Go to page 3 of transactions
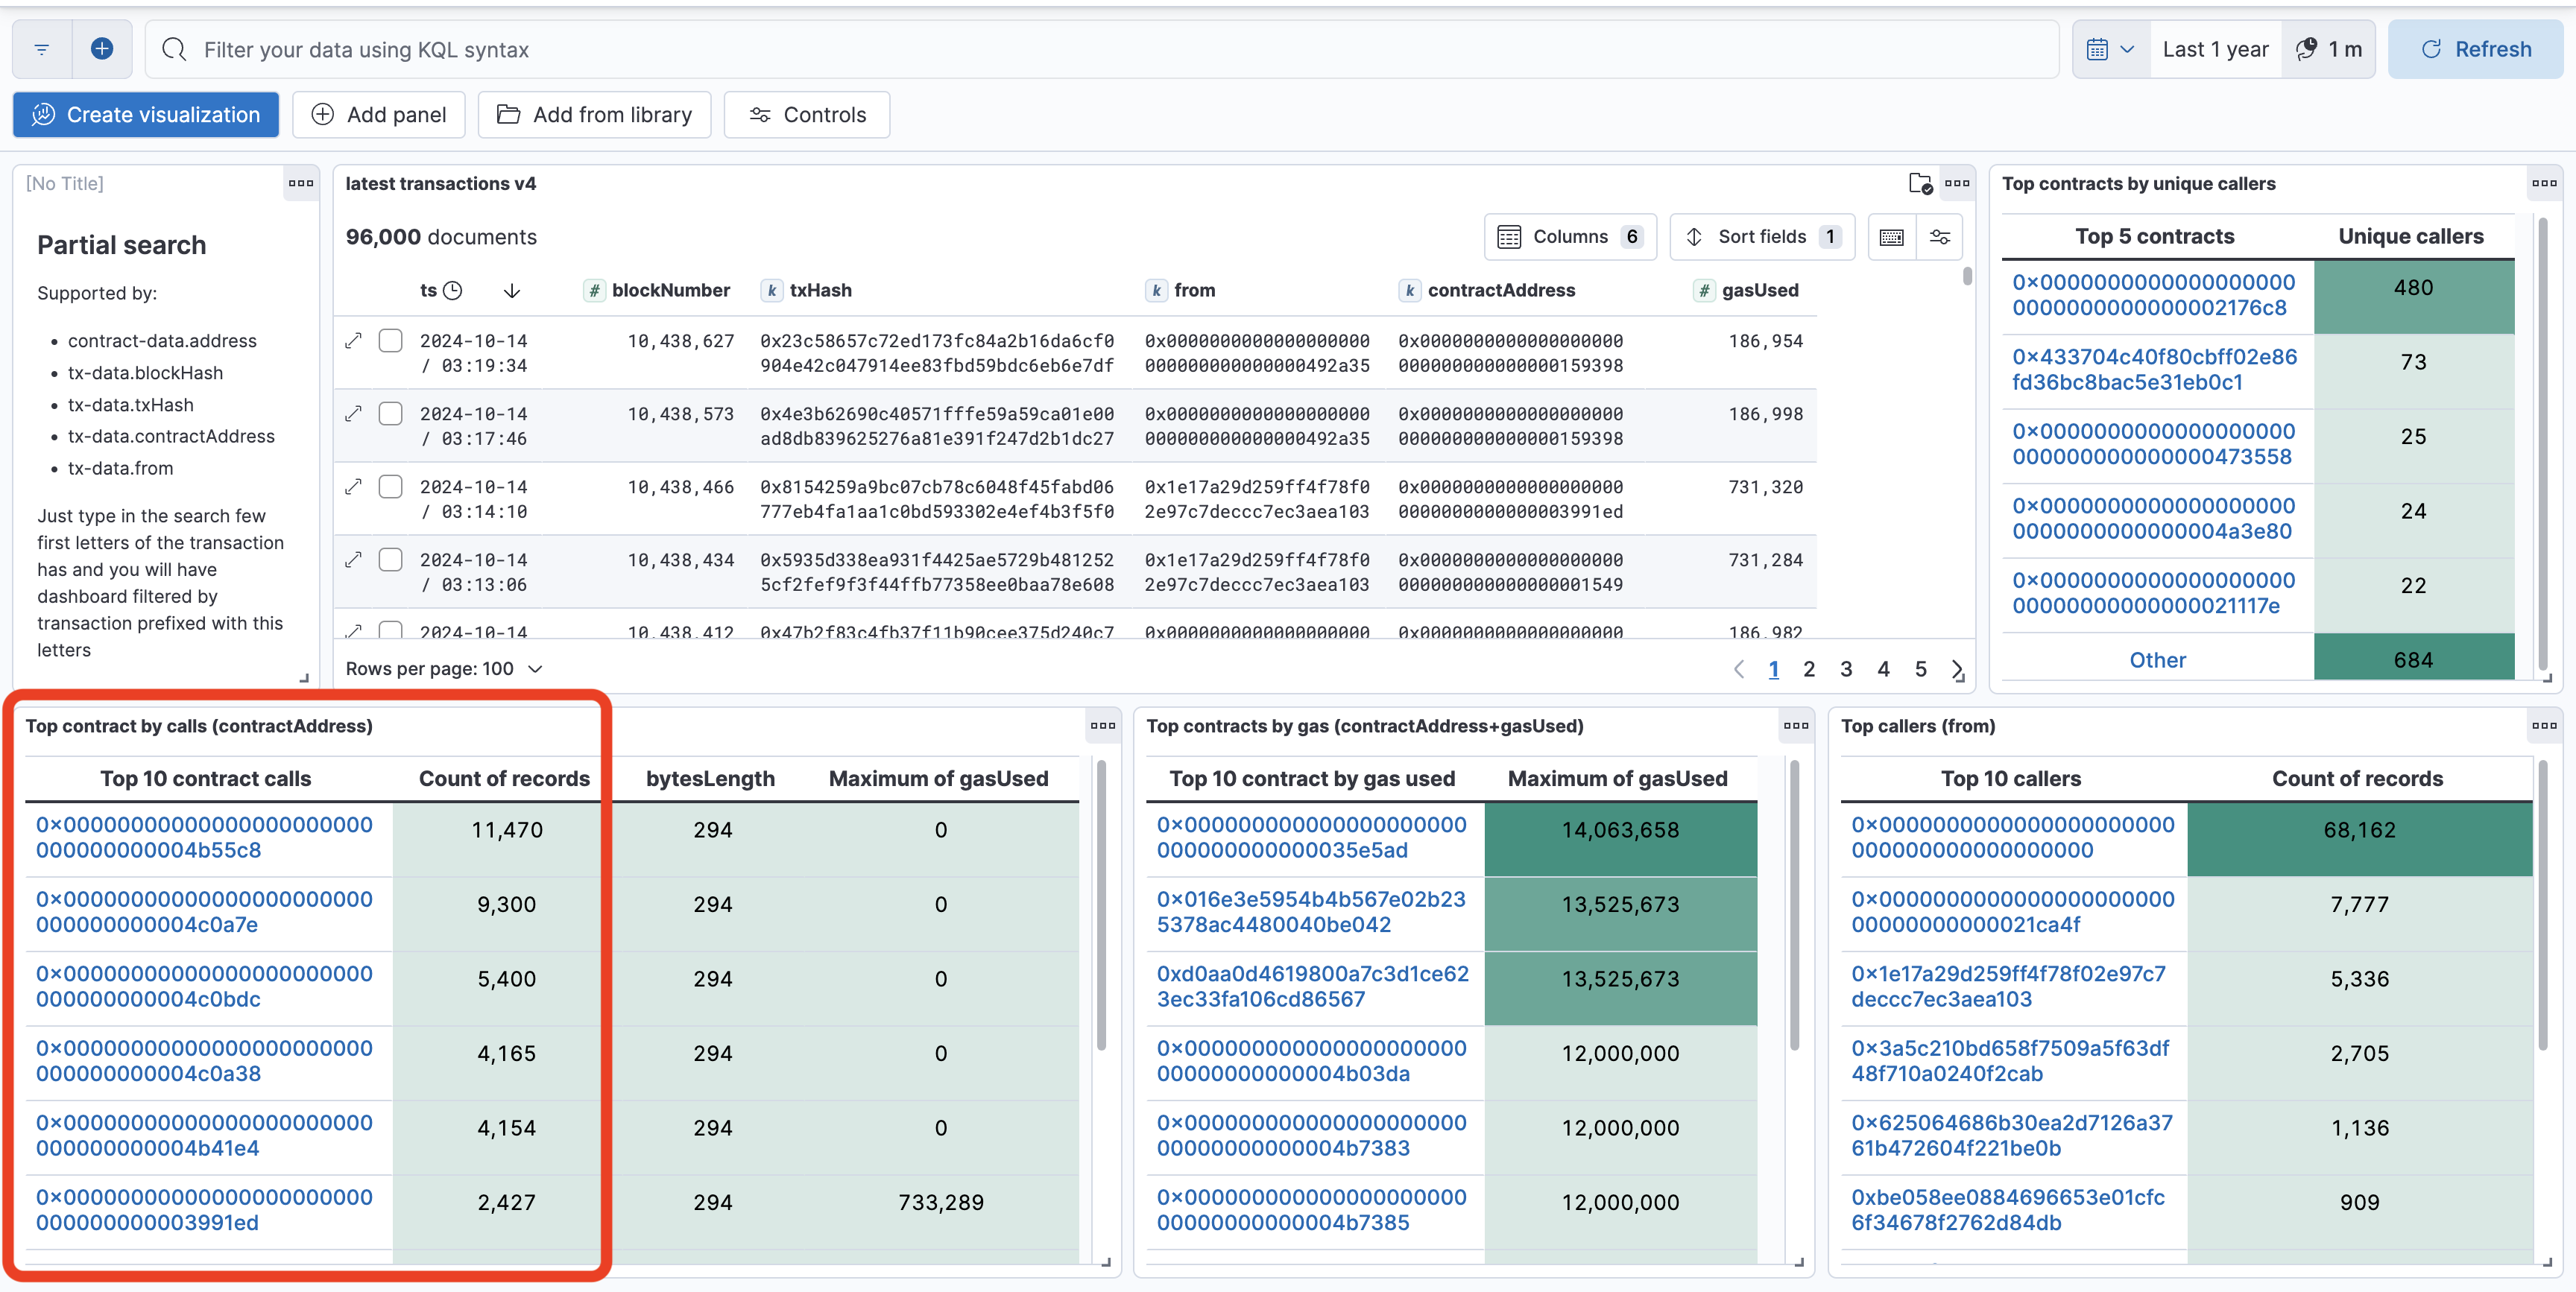This screenshot has height=1292, width=2576. point(1846,669)
